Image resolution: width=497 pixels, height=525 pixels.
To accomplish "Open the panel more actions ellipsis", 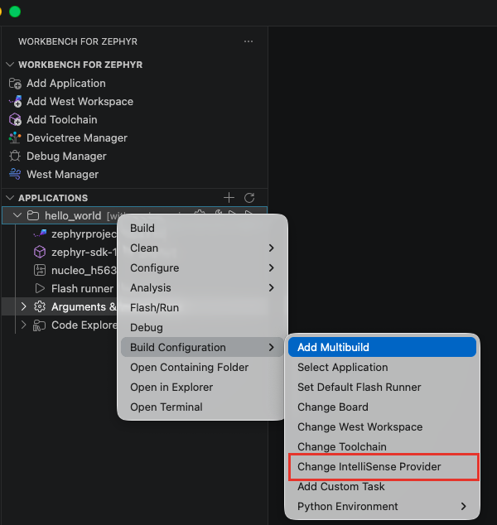I will point(248,41).
